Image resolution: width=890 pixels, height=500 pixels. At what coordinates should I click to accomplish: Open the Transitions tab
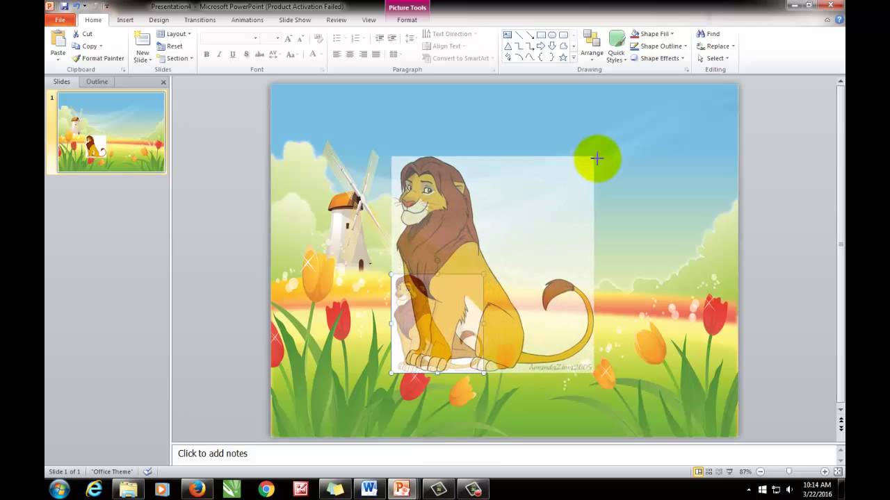coord(200,20)
